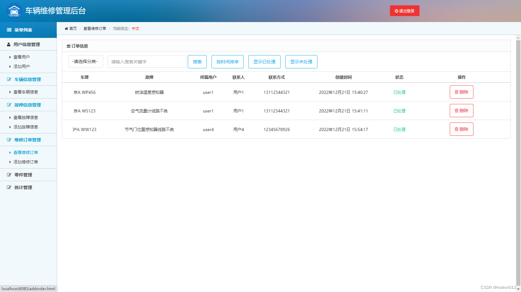Click the 首页 breadcrumb link

(x=73, y=29)
